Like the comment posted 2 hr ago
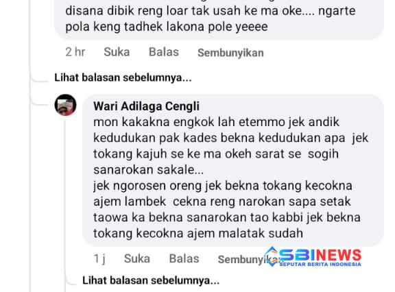Image resolution: width=395 pixels, height=292 pixels. (117, 52)
